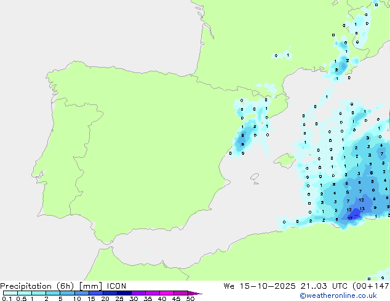
Task: Click the 0.5–1 mm legend color swatch
Action: click(25, 293)
